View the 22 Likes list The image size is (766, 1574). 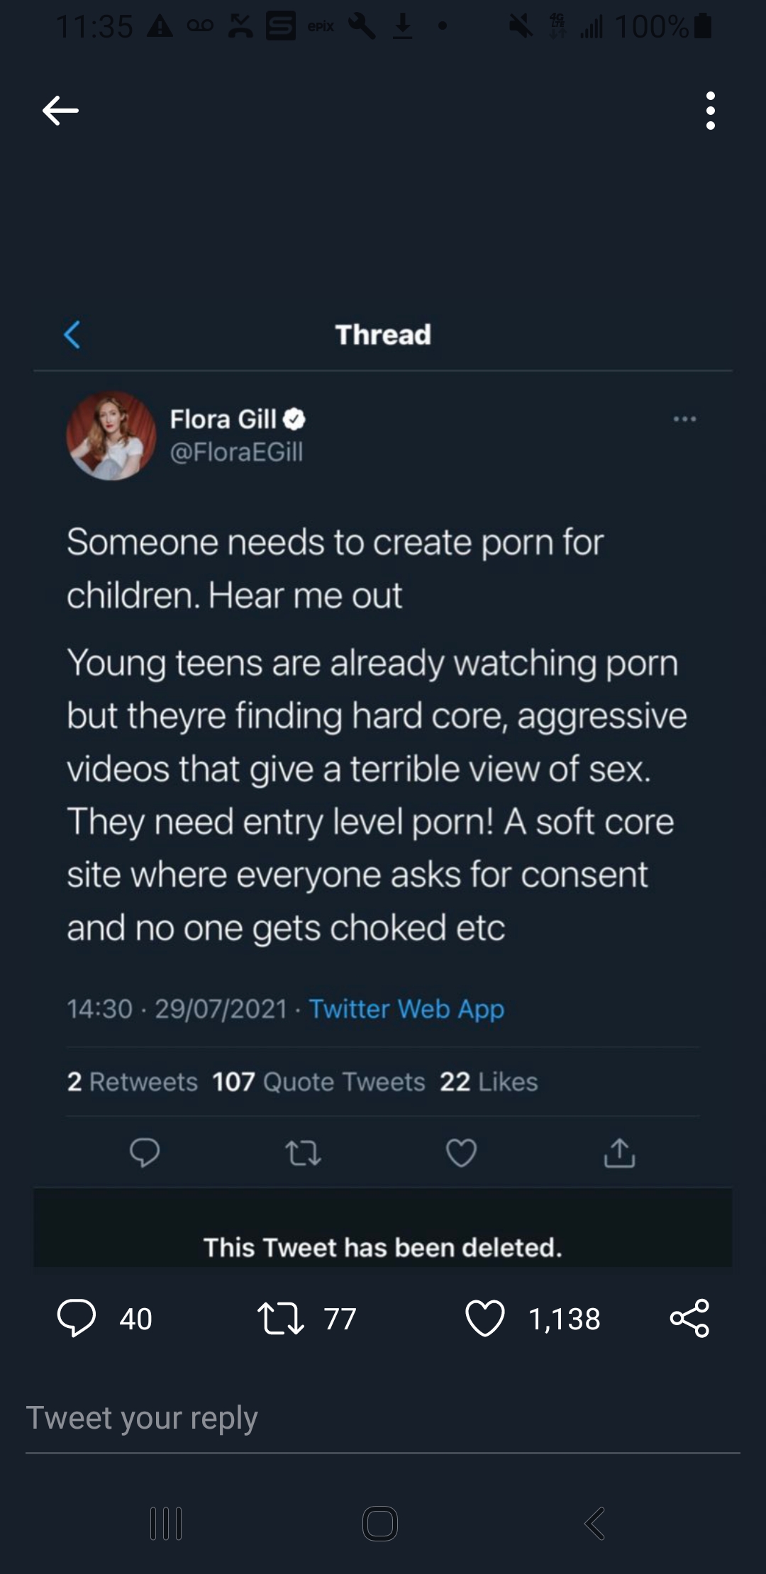click(489, 1081)
